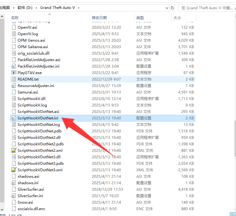
Task: Select the ScriptHookVDotNet2.xml icon
Action: coord(14,150)
